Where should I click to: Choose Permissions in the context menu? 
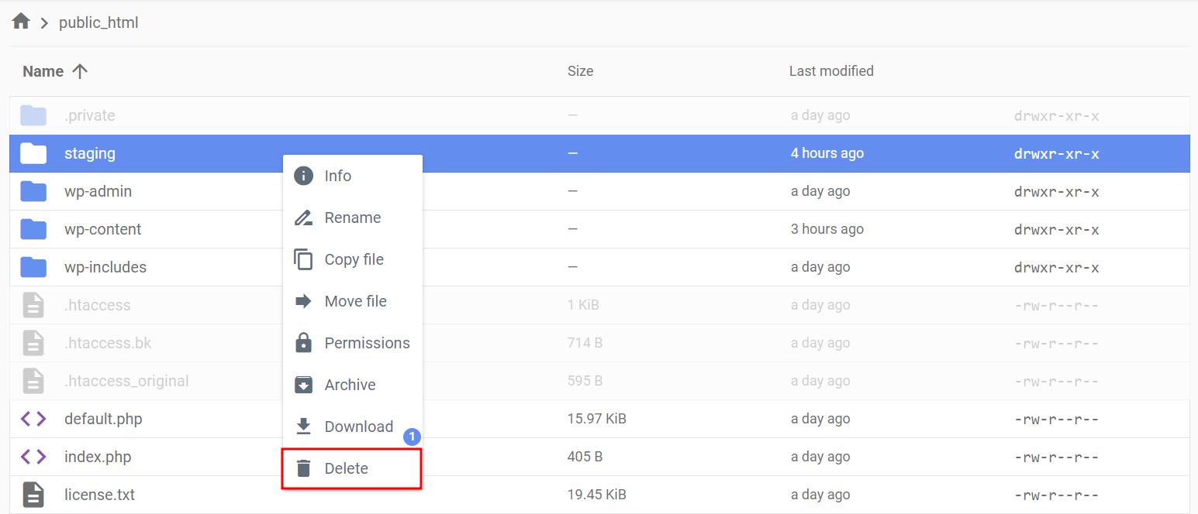[367, 343]
